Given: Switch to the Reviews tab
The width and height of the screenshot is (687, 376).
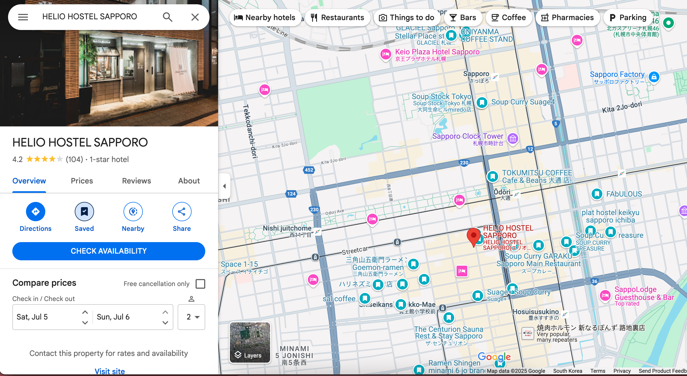Looking at the screenshot, I should point(136,181).
